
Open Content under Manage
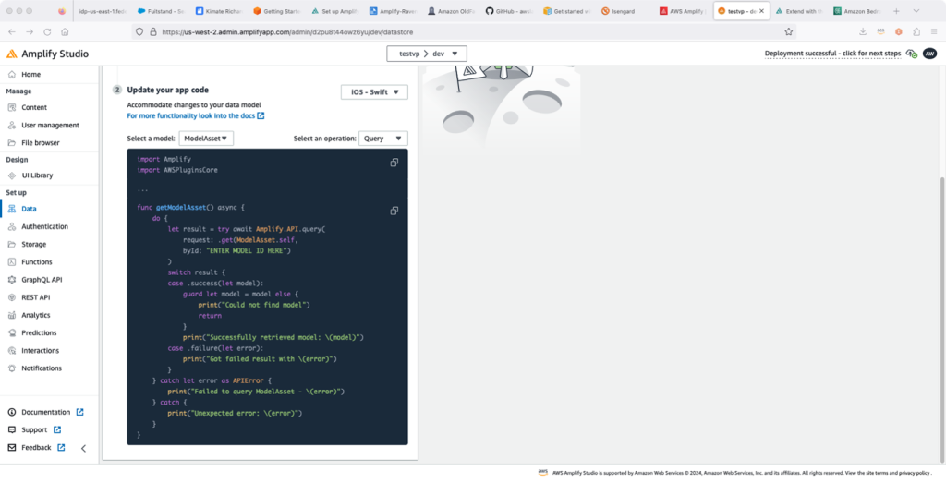click(34, 107)
